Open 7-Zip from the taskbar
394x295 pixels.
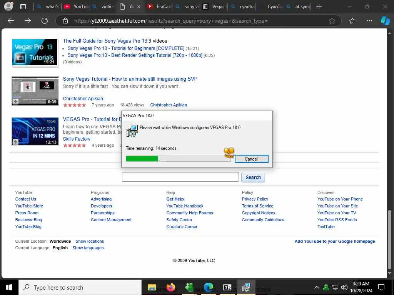[x=227, y=287]
